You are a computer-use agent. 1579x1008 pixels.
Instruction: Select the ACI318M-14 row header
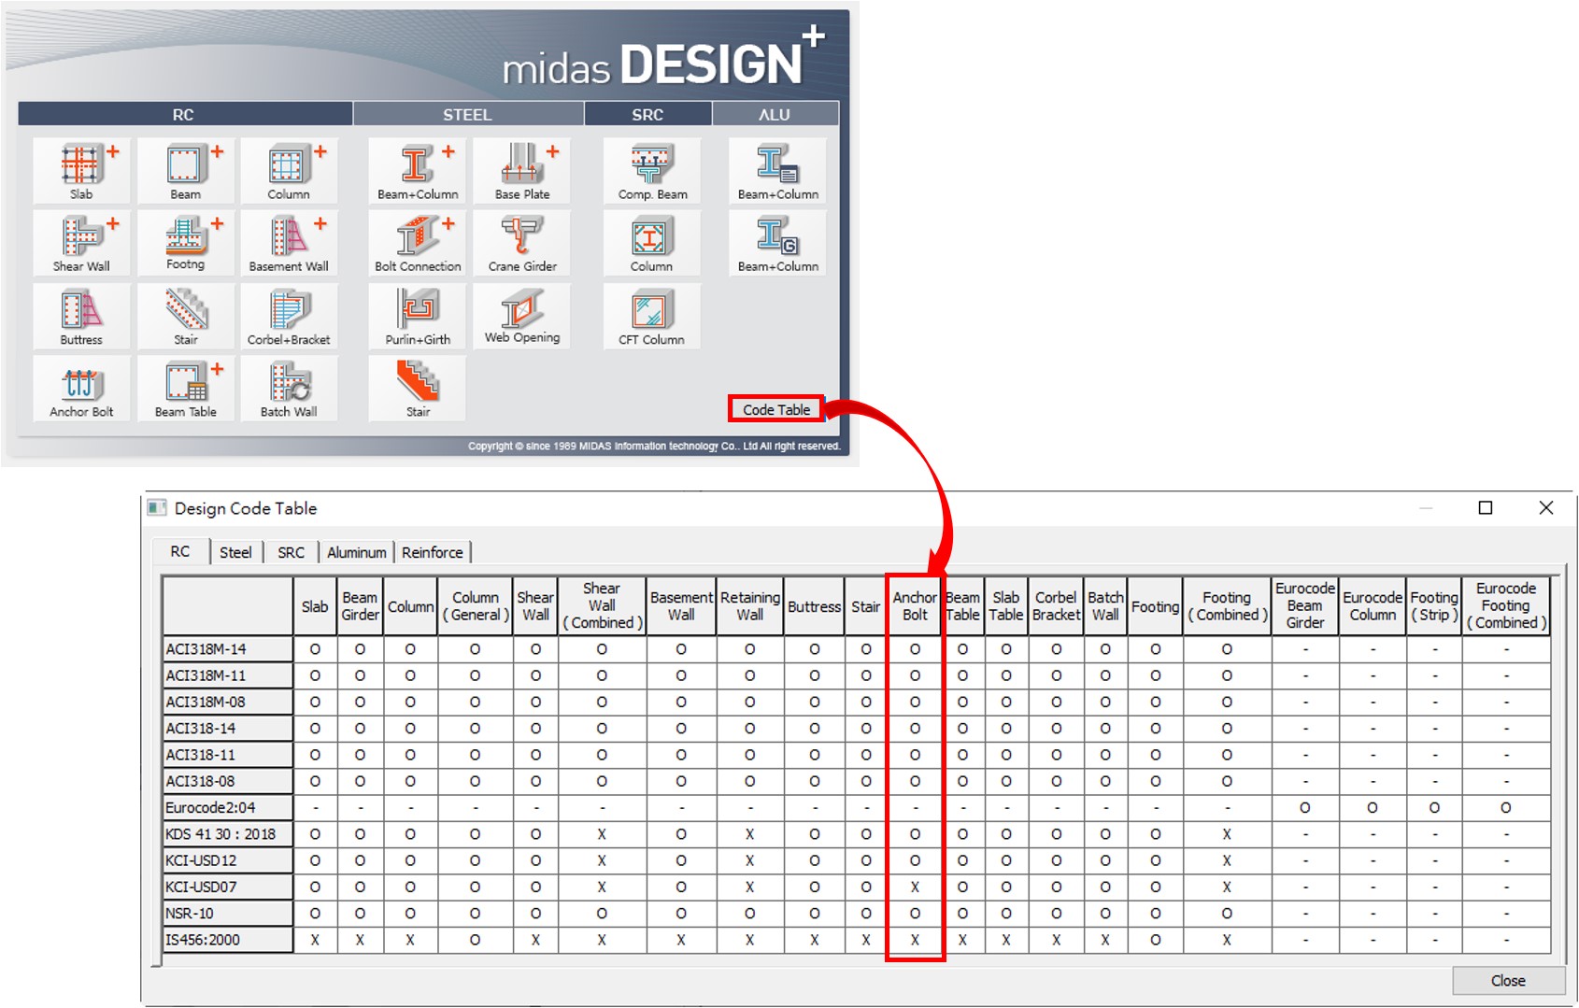coord(228,649)
